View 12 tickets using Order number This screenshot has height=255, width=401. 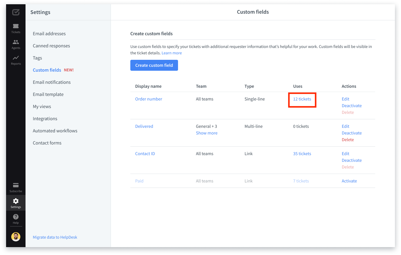[x=302, y=99]
